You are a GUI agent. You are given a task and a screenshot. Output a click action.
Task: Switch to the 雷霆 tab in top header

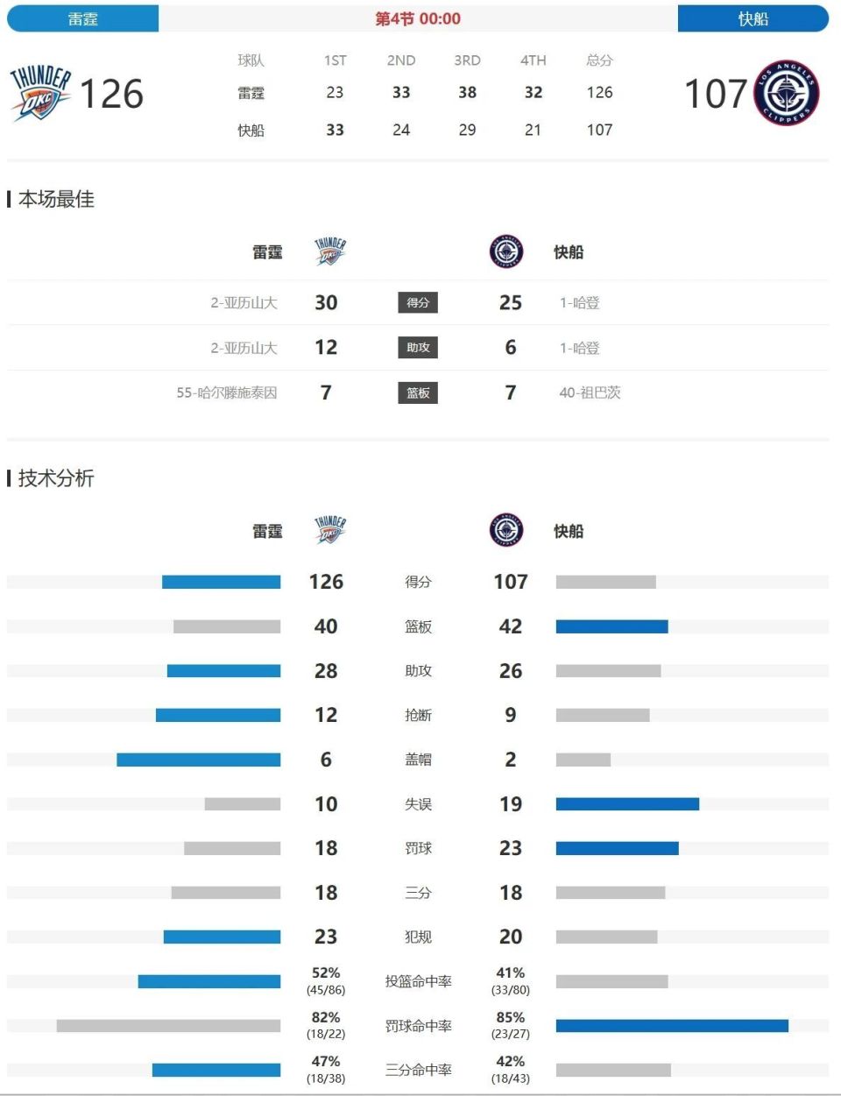(x=83, y=18)
